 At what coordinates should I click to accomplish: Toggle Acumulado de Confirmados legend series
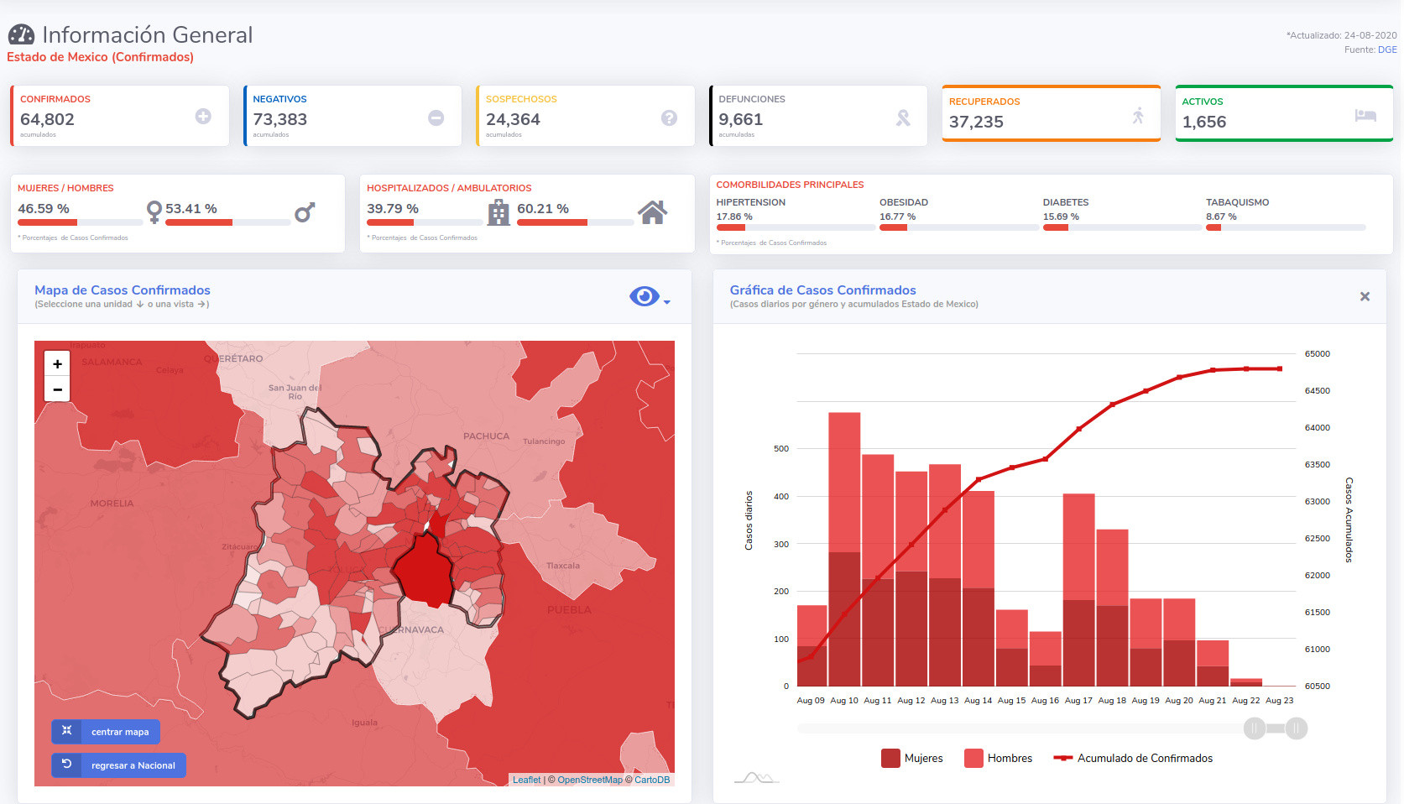(x=1133, y=758)
